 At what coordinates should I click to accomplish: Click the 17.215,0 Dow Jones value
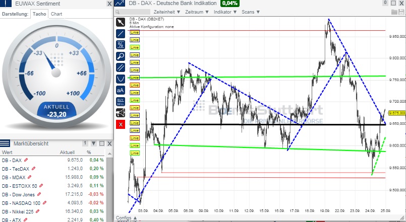tap(74, 194)
